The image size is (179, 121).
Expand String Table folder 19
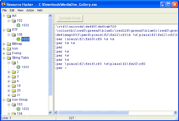[x=9, y=86]
